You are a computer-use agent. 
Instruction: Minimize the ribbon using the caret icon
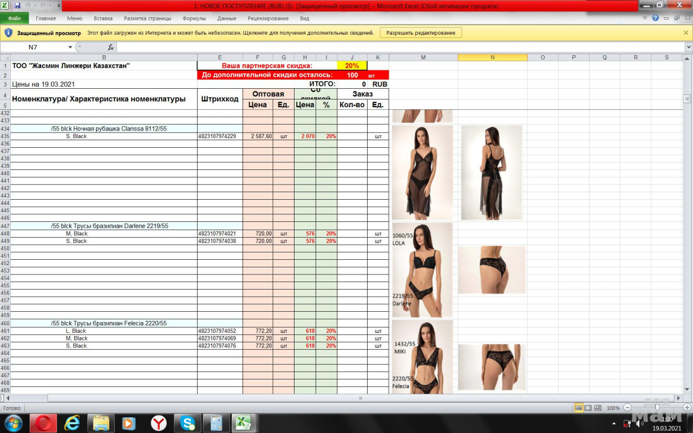click(x=645, y=18)
